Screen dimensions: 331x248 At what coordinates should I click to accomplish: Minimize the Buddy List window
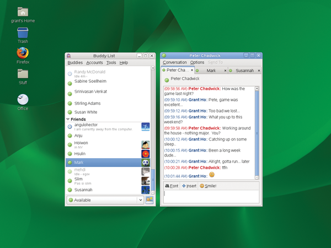coord(139,56)
